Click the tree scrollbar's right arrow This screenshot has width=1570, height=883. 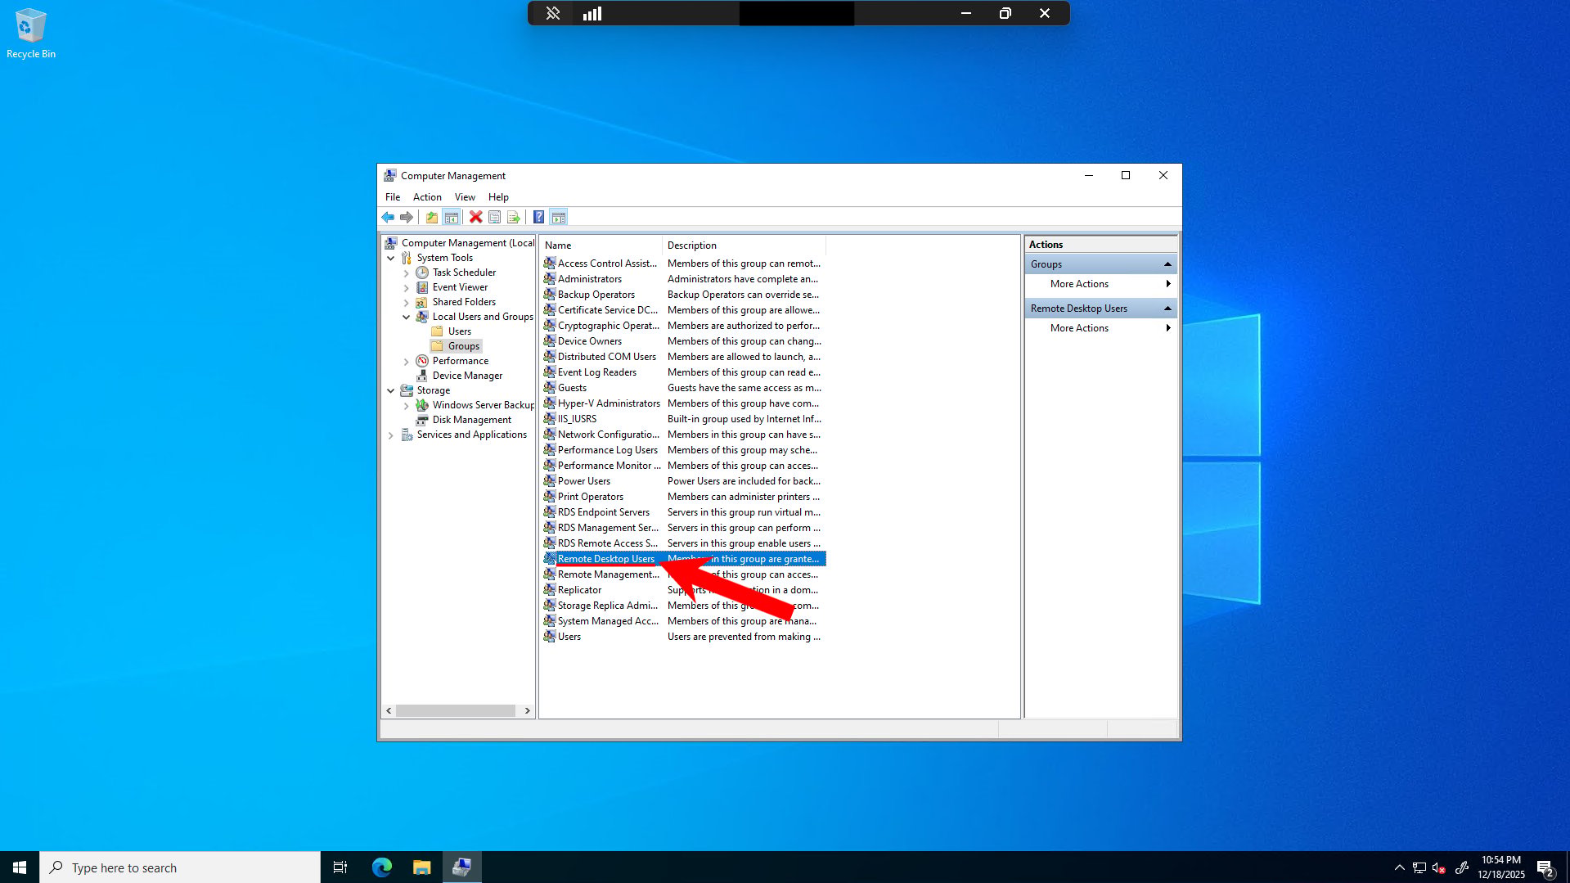(x=528, y=711)
